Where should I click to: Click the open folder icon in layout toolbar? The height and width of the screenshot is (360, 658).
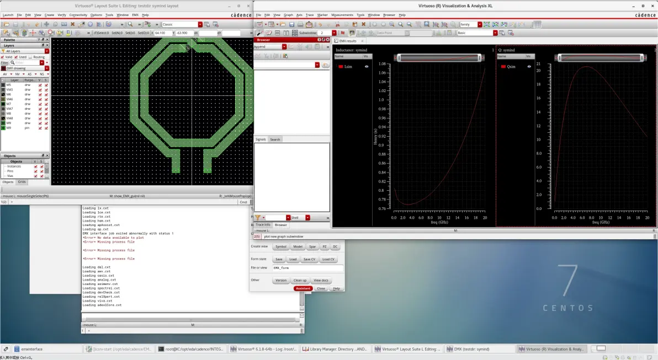point(6,24)
